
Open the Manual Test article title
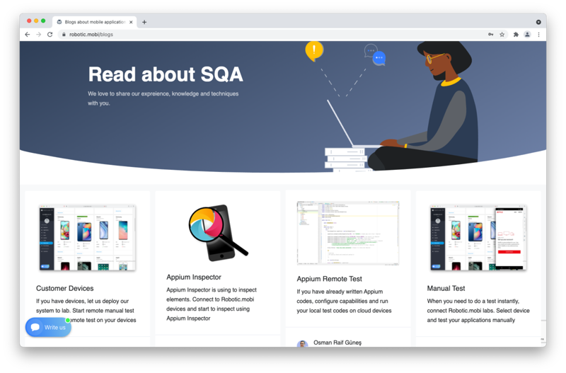[x=446, y=288]
